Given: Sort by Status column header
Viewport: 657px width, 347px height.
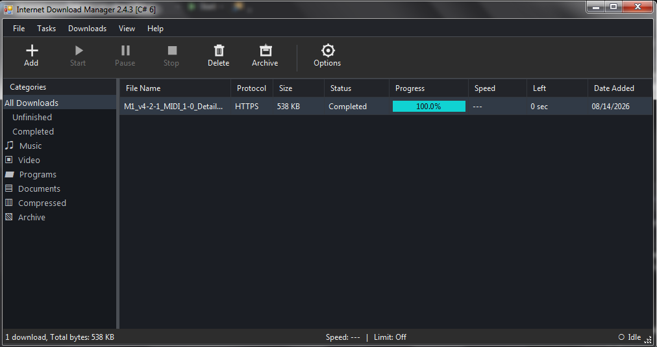Looking at the screenshot, I should 356,88.
